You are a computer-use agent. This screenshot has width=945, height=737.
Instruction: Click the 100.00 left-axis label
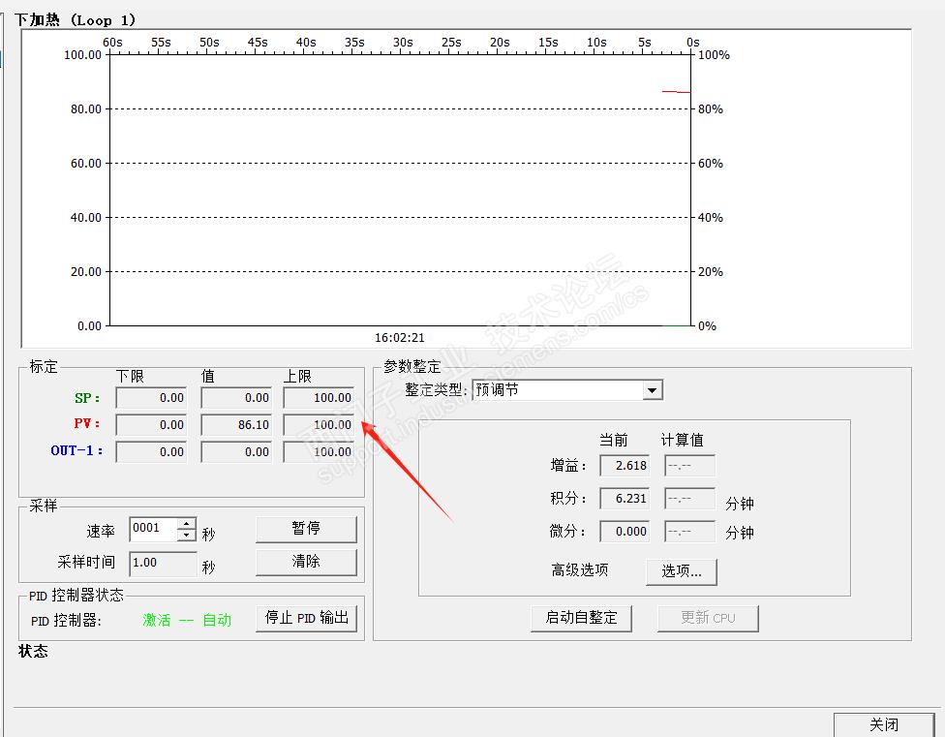tap(82, 55)
